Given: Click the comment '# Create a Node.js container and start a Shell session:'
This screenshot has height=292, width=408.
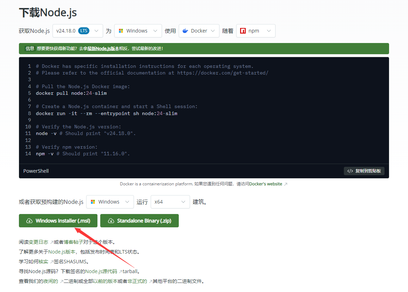Looking at the screenshot, I should click(117, 106).
